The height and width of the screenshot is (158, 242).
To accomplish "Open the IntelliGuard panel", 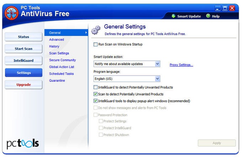I will coord(23,61).
